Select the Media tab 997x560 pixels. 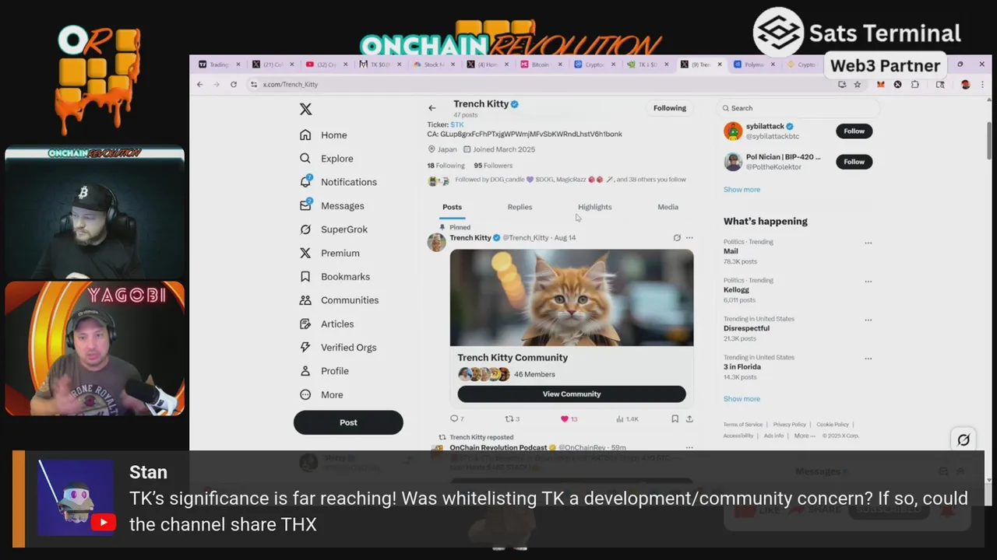(x=668, y=207)
